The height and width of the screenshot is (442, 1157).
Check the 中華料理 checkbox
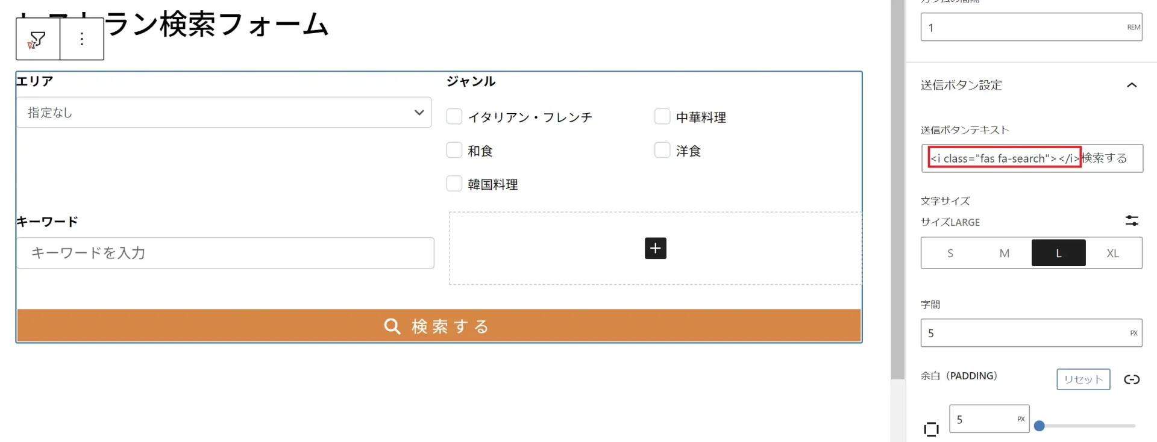[x=662, y=116]
